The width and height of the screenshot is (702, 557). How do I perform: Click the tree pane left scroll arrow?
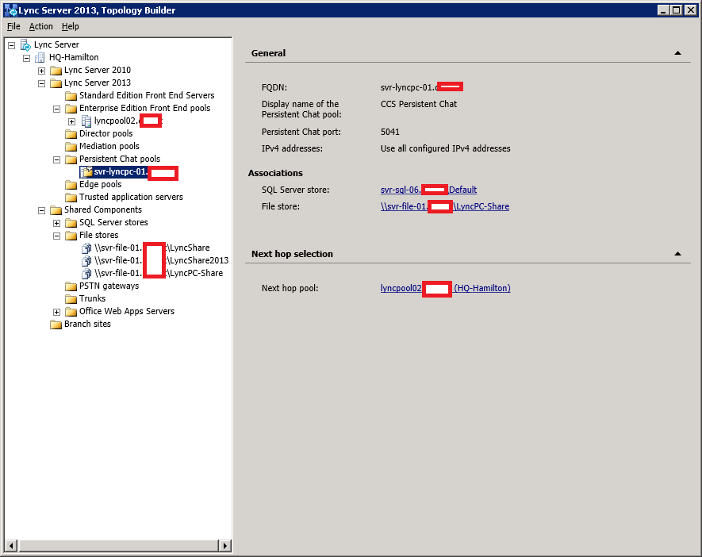(11, 545)
